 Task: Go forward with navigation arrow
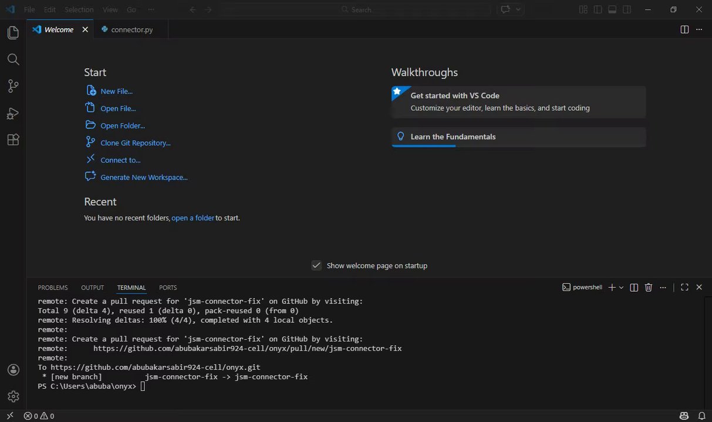tap(208, 9)
